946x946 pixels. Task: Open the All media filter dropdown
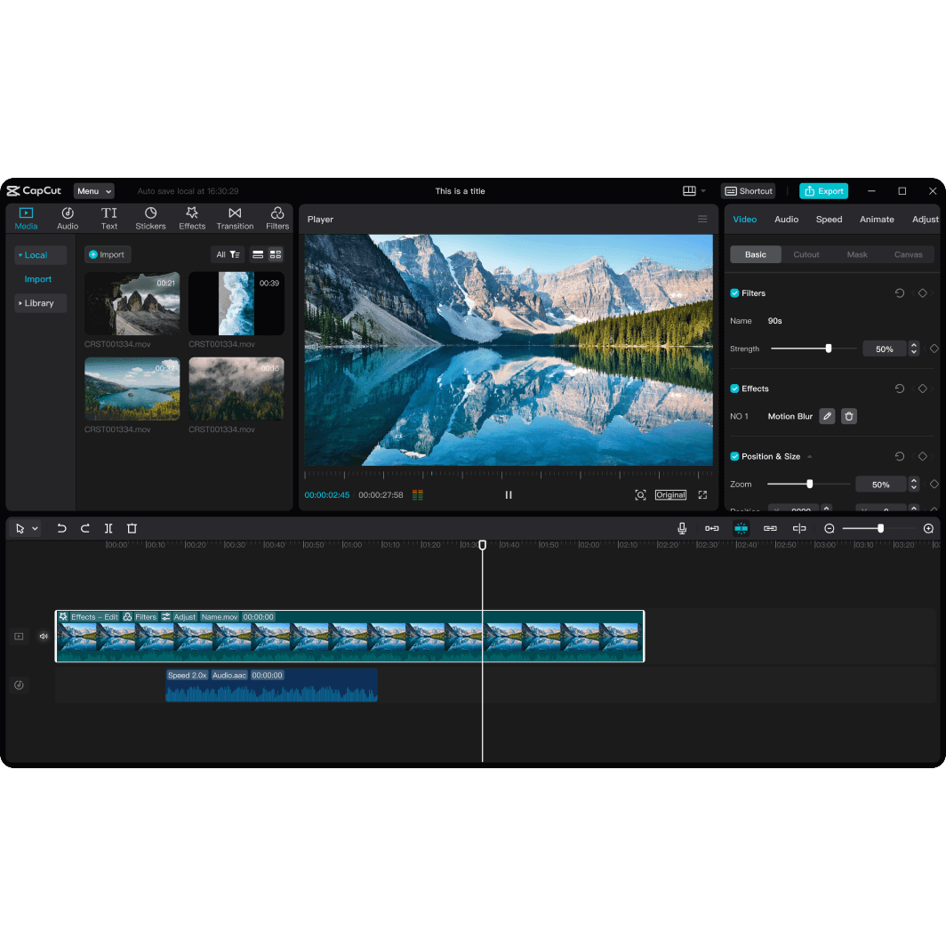coord(228,254)
